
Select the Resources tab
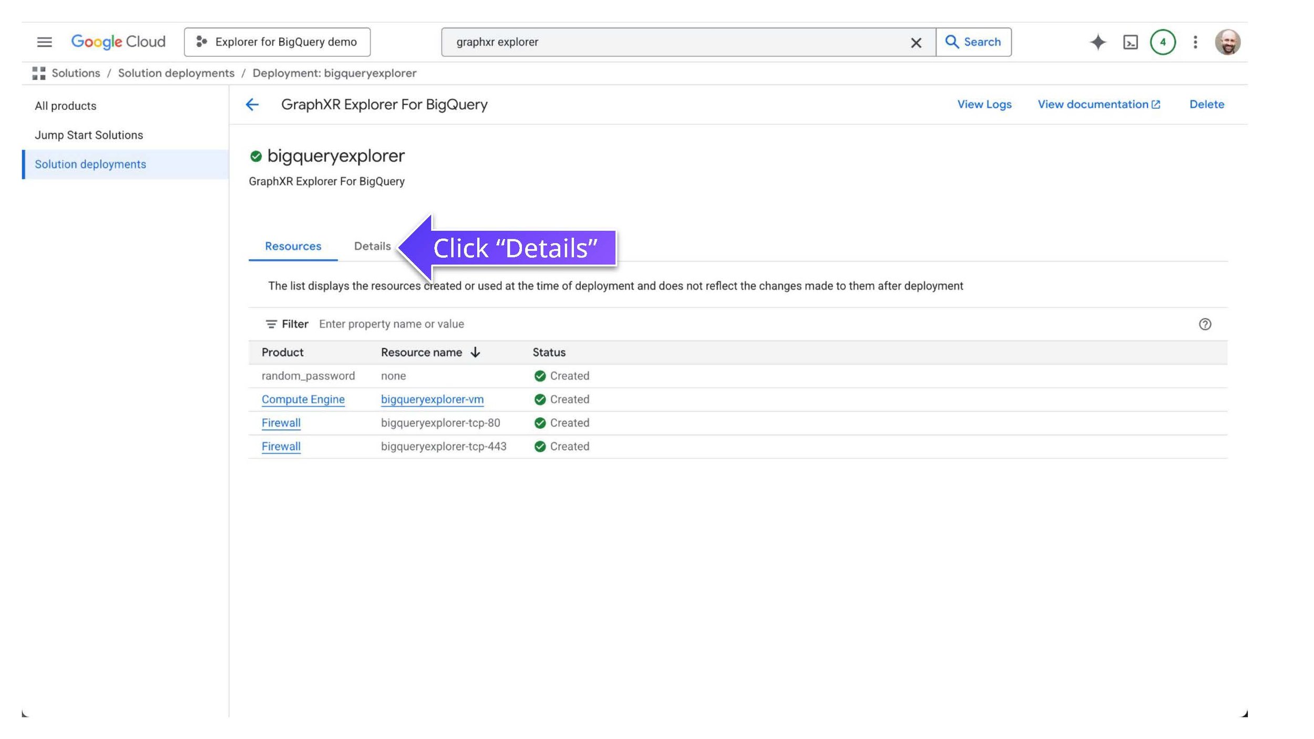293,246
